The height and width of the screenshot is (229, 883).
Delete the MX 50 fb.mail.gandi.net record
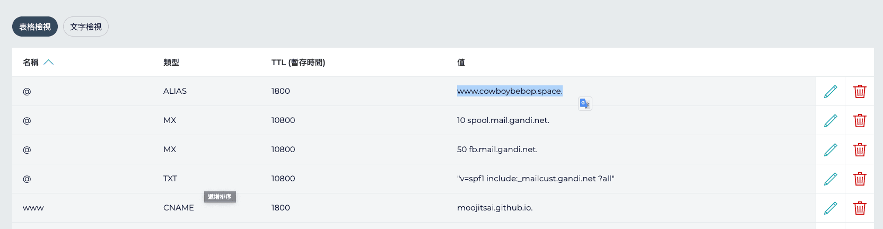point(860,149)
